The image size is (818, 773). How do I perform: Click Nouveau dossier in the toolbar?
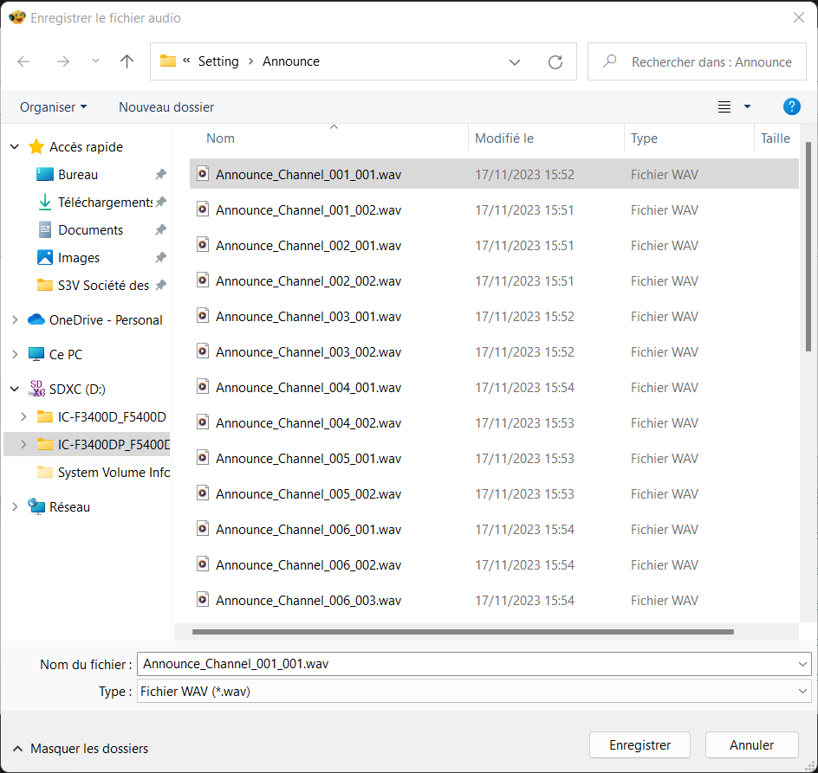tap(166, 106)
